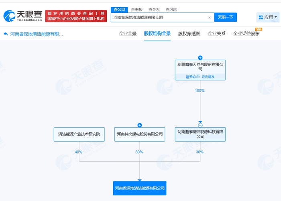Expand shareholders above 新疆鑫泰天然气股份有限公司
Screen dimensions: 281x201
pyautogui.click(x=200, y=58)
